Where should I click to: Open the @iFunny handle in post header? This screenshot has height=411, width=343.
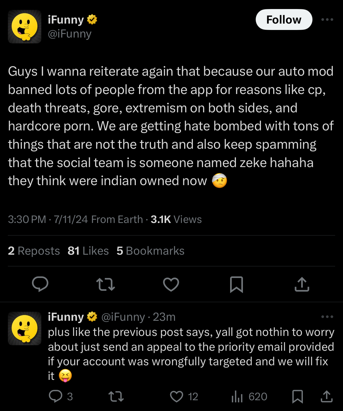pos(70,34)
